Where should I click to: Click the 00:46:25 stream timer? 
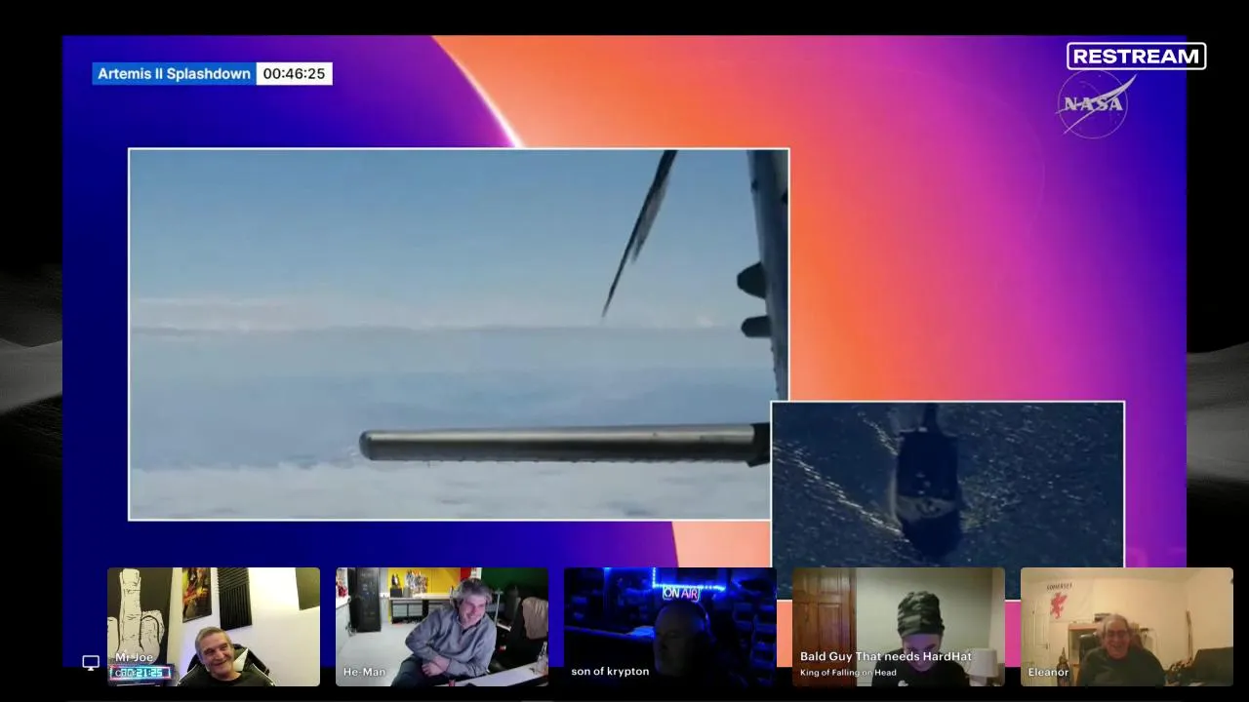294,74
